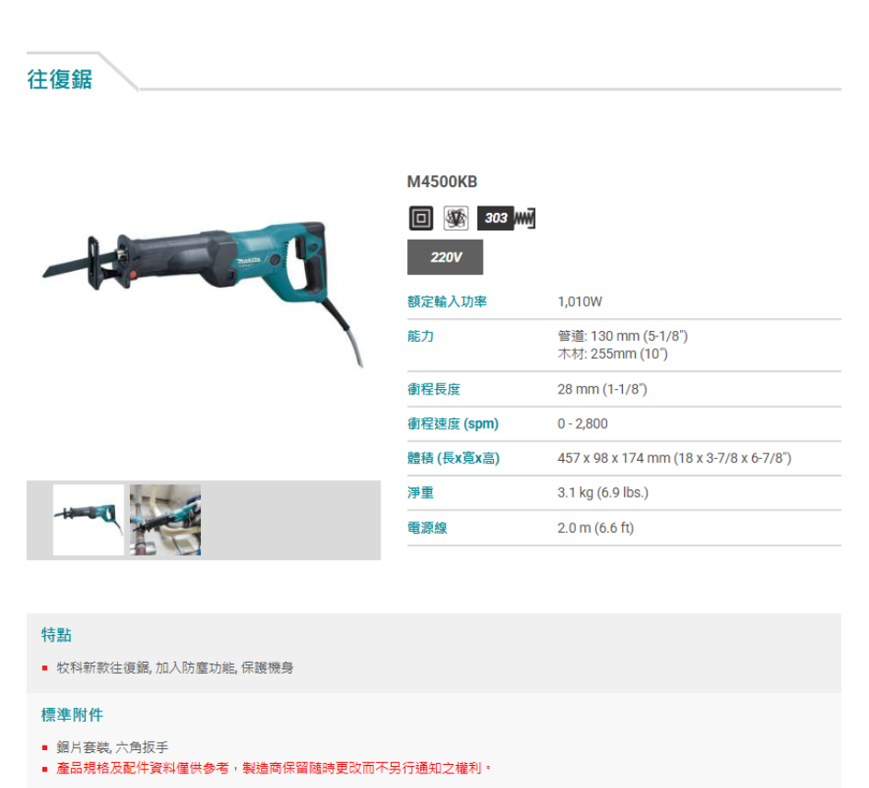Viewport: 869px width, 788px height.
Task: Click the 體積 dimensions label
Action: pyautogui.click(x=453, y=458)
